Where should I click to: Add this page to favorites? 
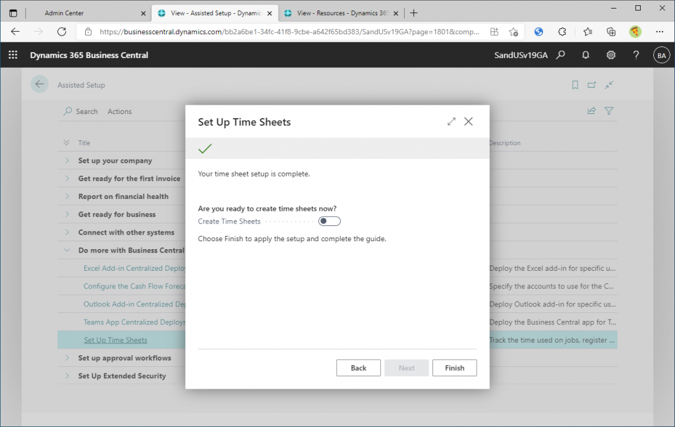pyautogui.click(x=514, y=32)
